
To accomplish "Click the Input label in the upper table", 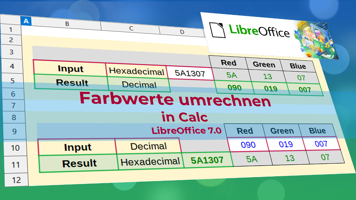I will (x=71, y=69).
